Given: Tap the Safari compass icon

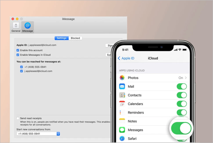Looking at the screenshot, I should pos(122,139).
